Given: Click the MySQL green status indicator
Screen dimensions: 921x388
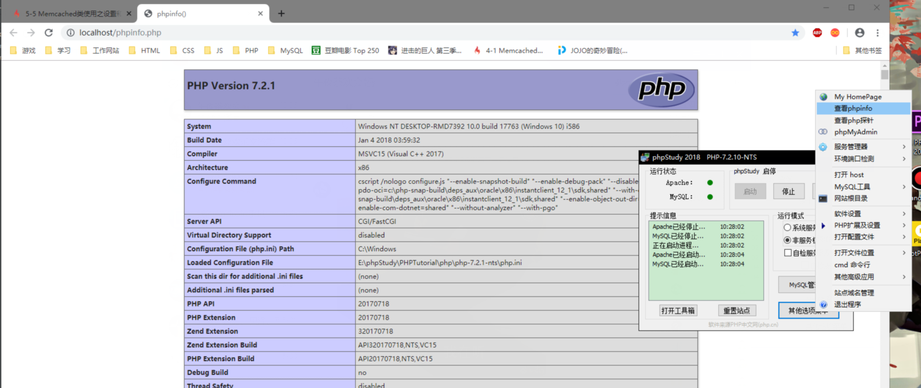Looking at the screenshot, I should pyautogui.click(x=710, y=197).
